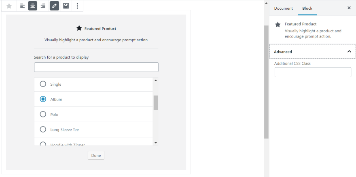Click the Featured Product star block icon
Screen dimensions: 356x177
click(9, 6)
